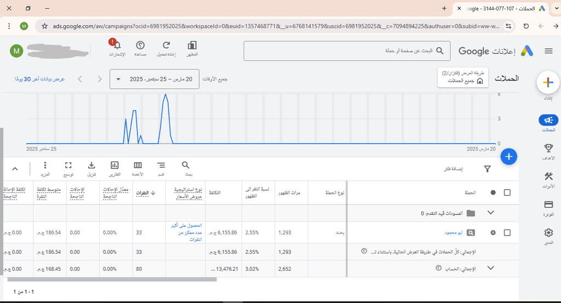
Task: Tick the checkbox for campaign ابو محمود
Action: pyautogui.click(x=507, y=232)
